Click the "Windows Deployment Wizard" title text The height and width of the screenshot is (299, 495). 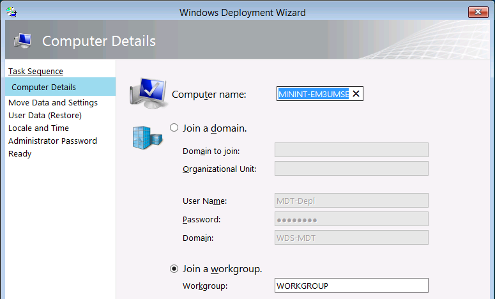click(x=243, y=13)
